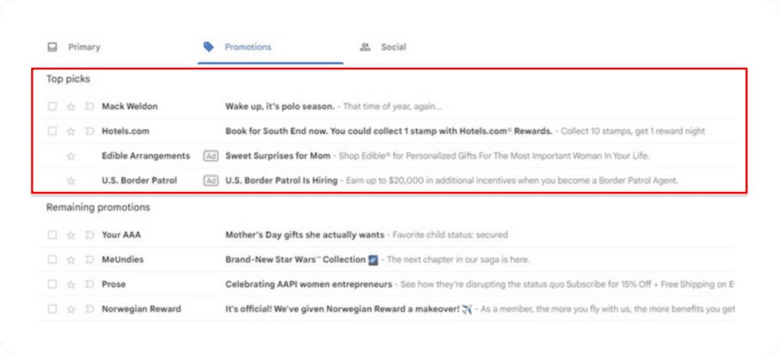Open the U.S. Border Patrol Is Hiring ad
This screenshot has width=780, height=355.
(282, 181)
